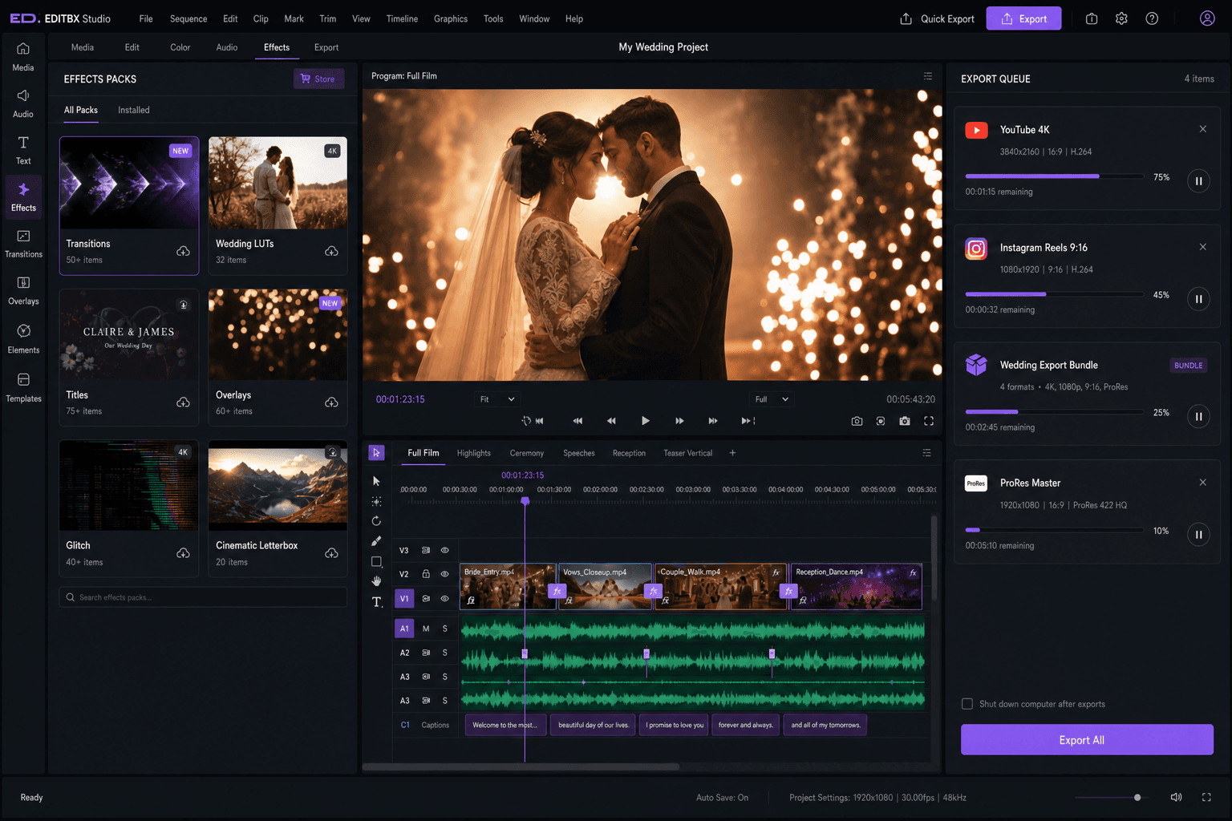1232x821 pixels.
Task: Open the Graphics menu
Action: tap(451, 18)
